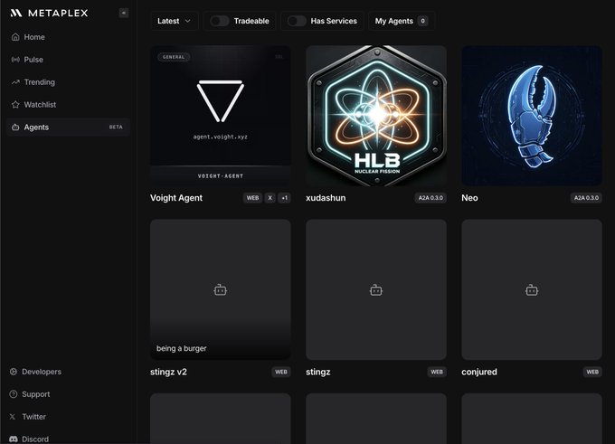Open the Neo crab claw image
The image size is (615, 444).
[532, 116]
